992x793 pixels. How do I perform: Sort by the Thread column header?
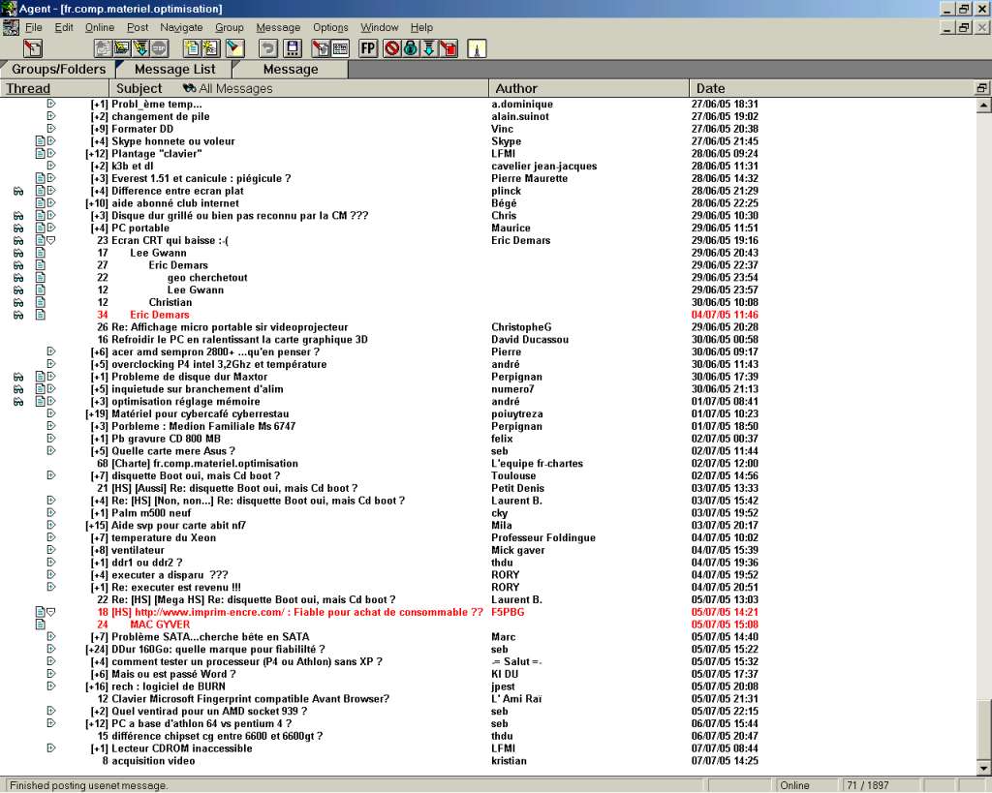coord(54,88)
